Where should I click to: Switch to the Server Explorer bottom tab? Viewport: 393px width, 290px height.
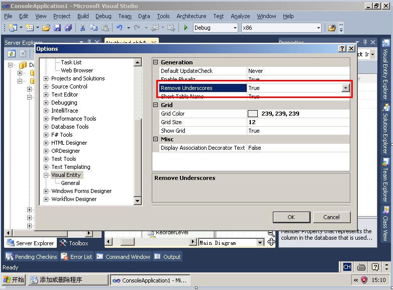click(30, 243)
